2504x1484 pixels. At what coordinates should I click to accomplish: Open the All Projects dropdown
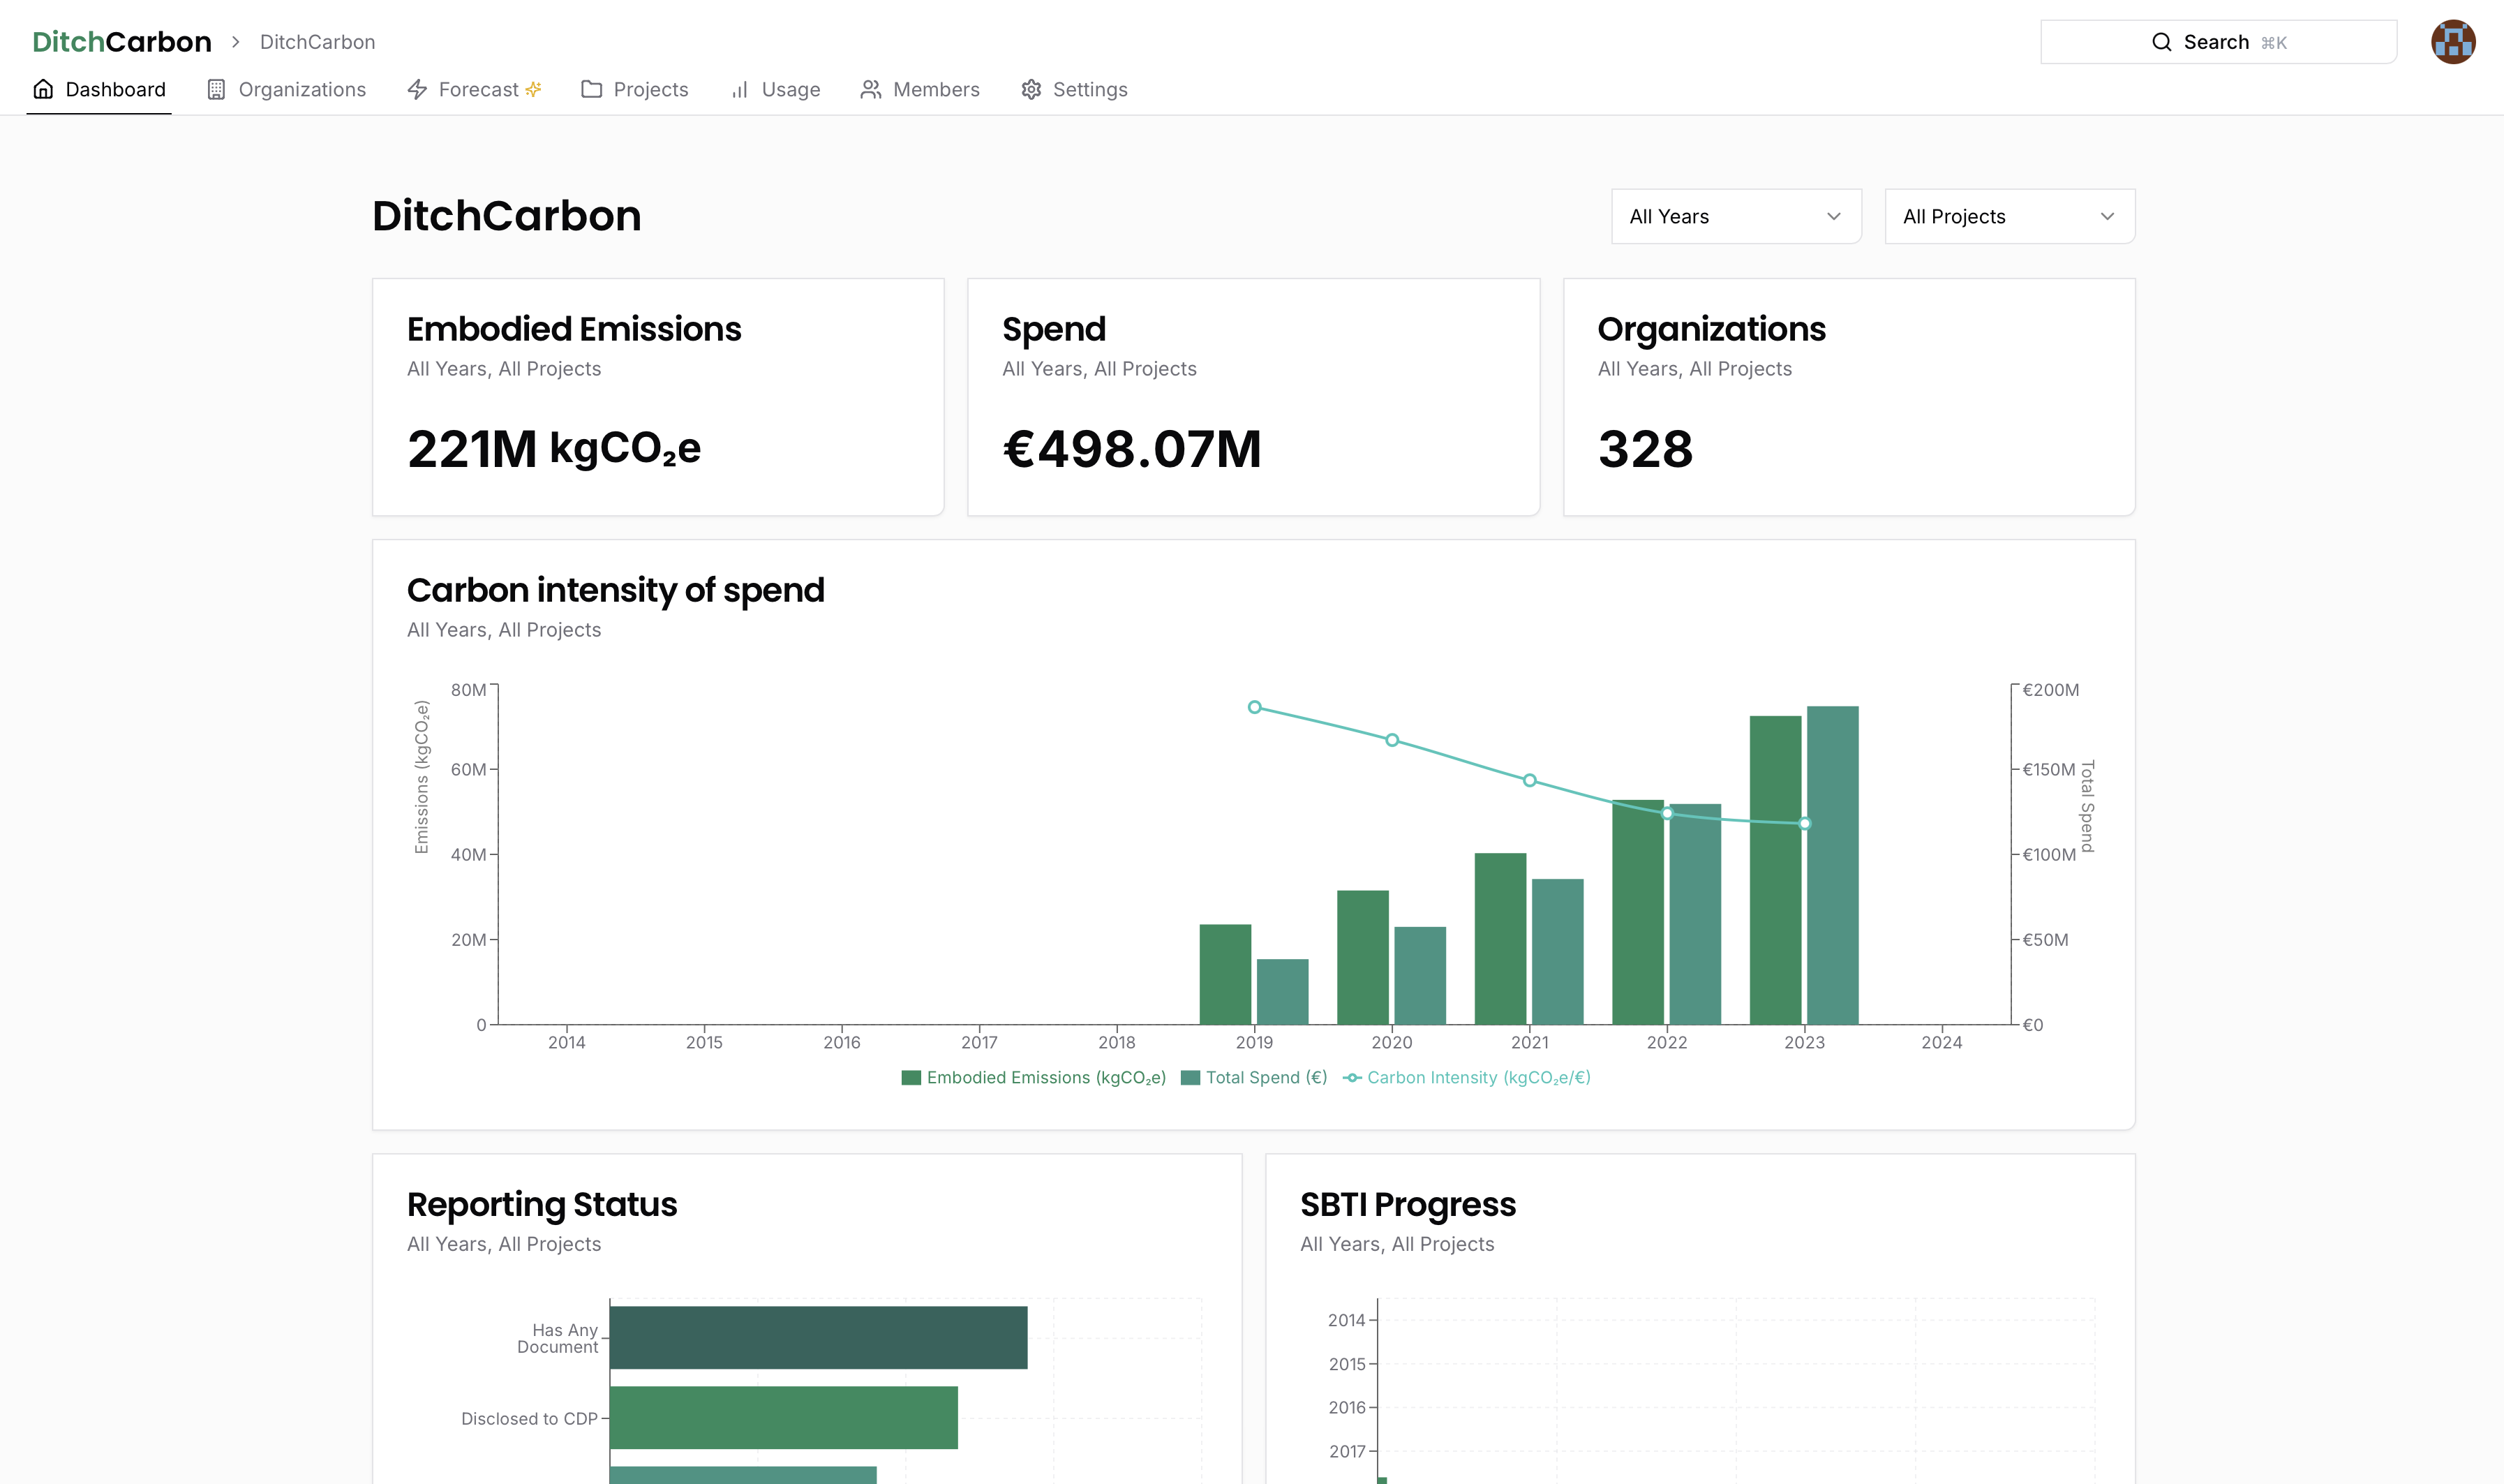(x=2009, y=216)
